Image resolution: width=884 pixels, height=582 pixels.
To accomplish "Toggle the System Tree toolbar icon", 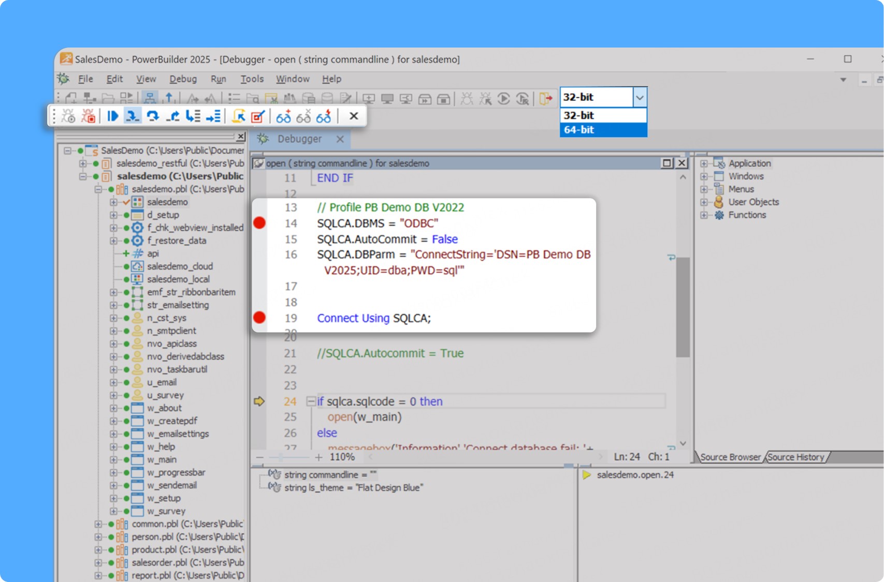I will pos(150,98).
